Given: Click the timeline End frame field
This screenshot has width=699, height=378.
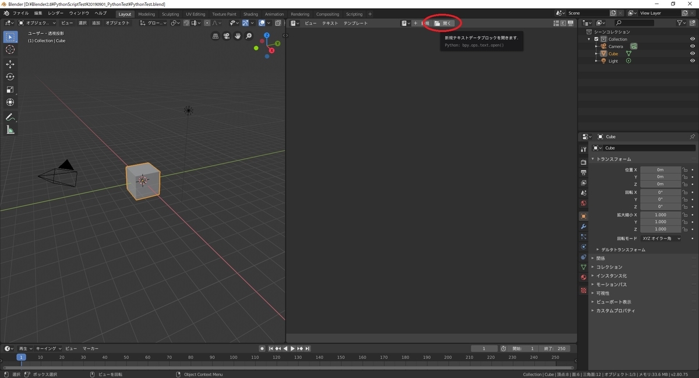Looking at the screenshot, I should point(553,348).
